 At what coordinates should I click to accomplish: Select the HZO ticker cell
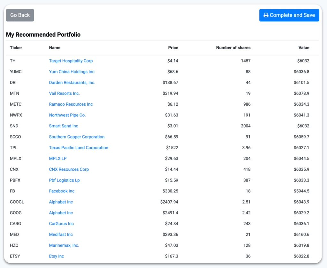[14, 245]
